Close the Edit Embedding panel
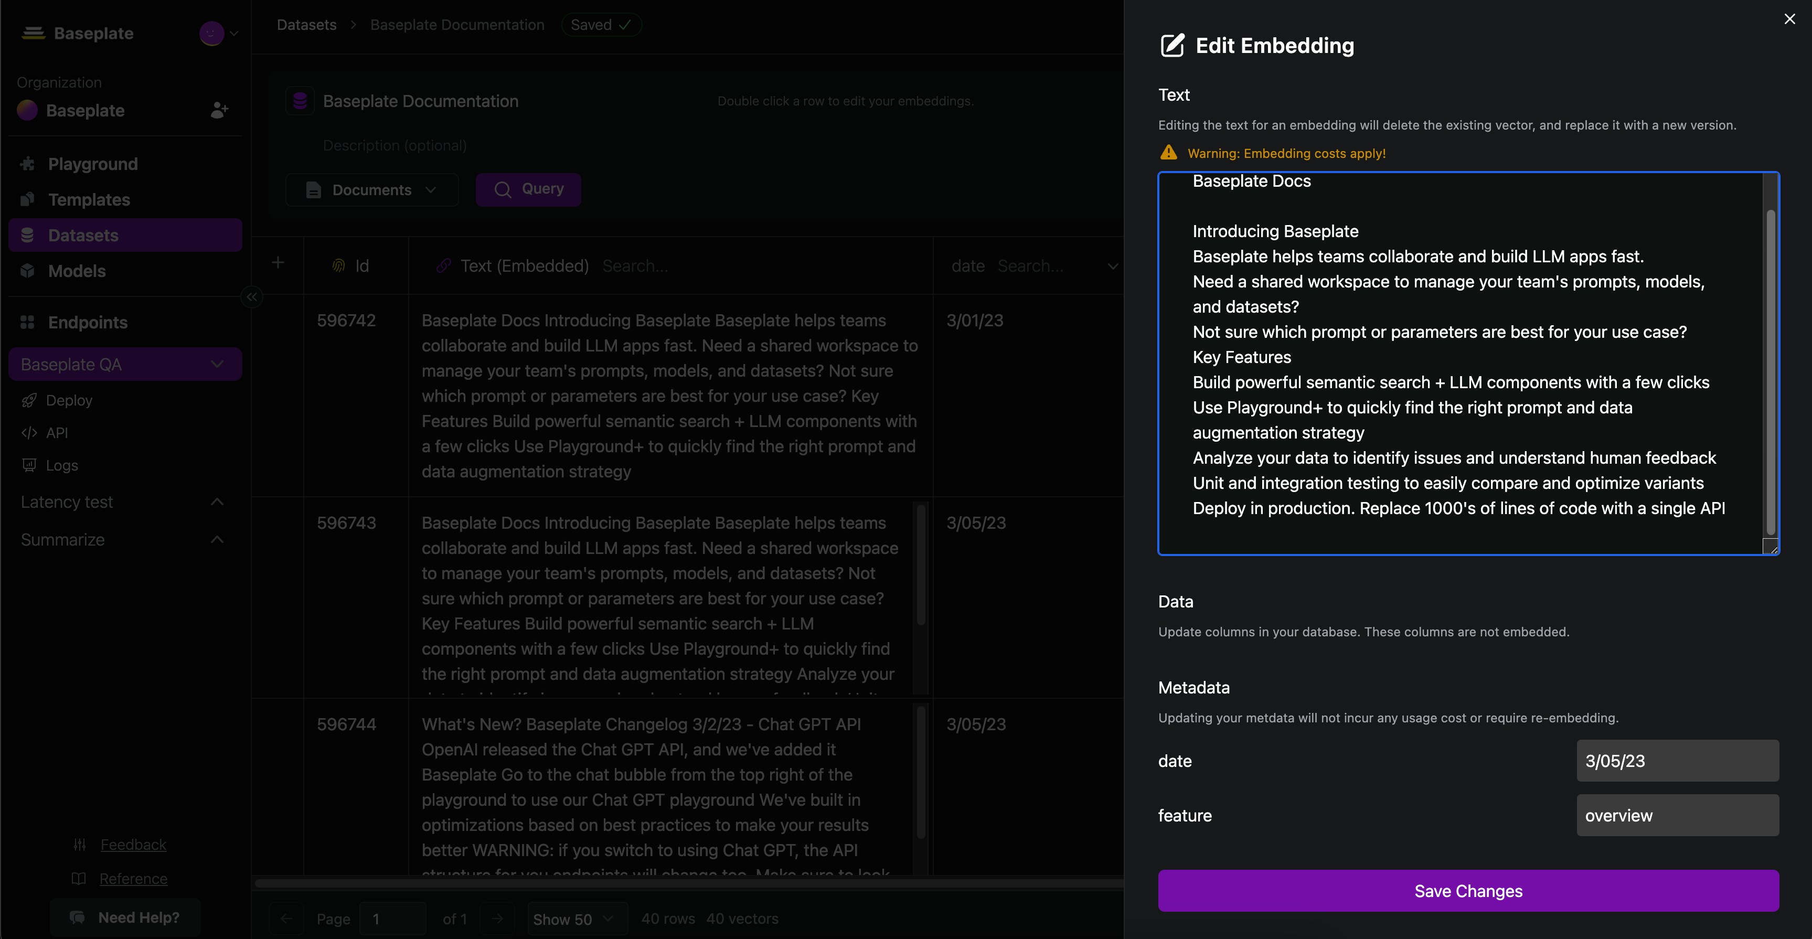Screen dimensions: 1812x939 [x=1789, y=19]
